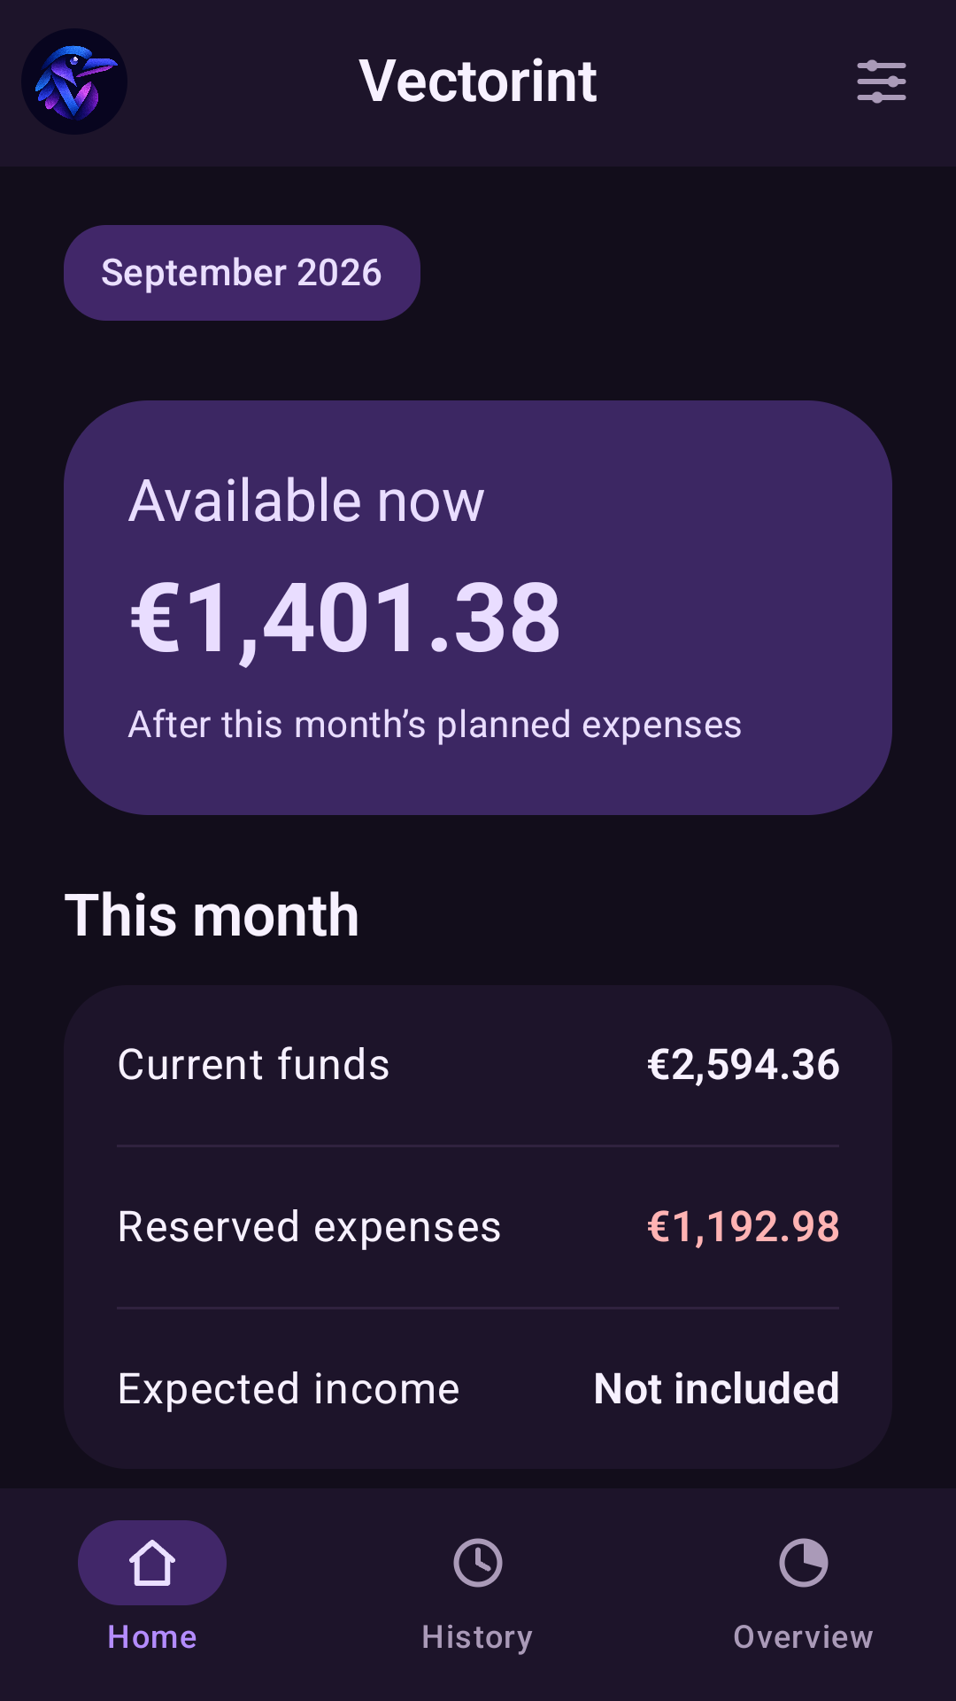Screen dimensions: 956x1701
Task: Open the Current funds row
Action: pyautogui.click(x=478, y=1065)
